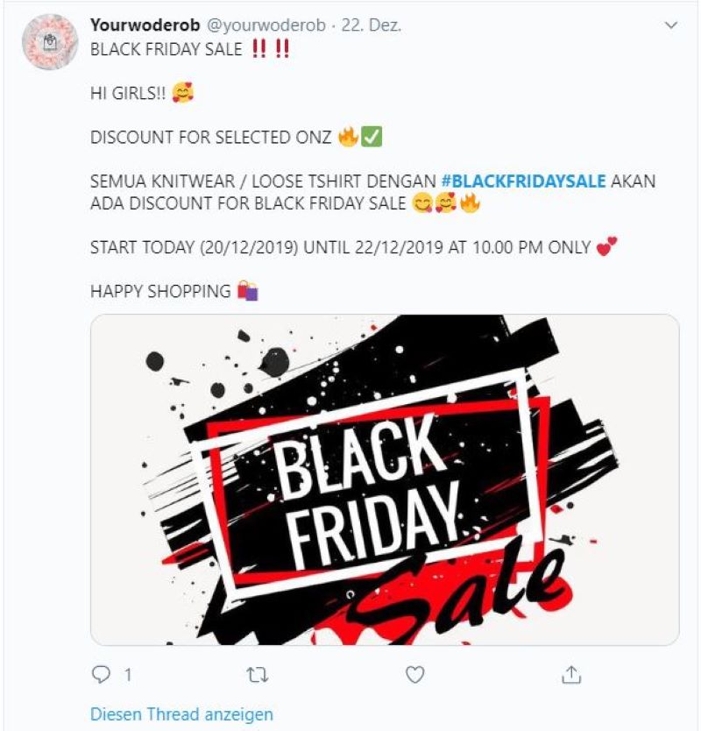701x731 pixels.
Task: Click the 'HAPPY SHOPPING' text
Action: pos(160,291)
